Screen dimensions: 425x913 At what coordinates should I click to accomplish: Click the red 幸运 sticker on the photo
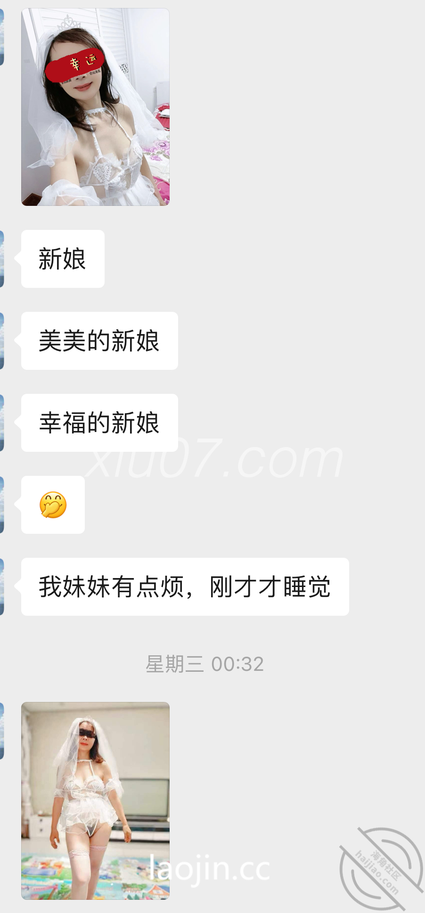tap(74, 65)
